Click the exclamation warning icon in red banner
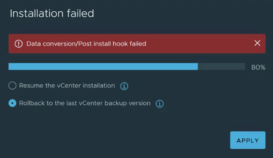This screenshot has height=158, width=273. (18, 44)
